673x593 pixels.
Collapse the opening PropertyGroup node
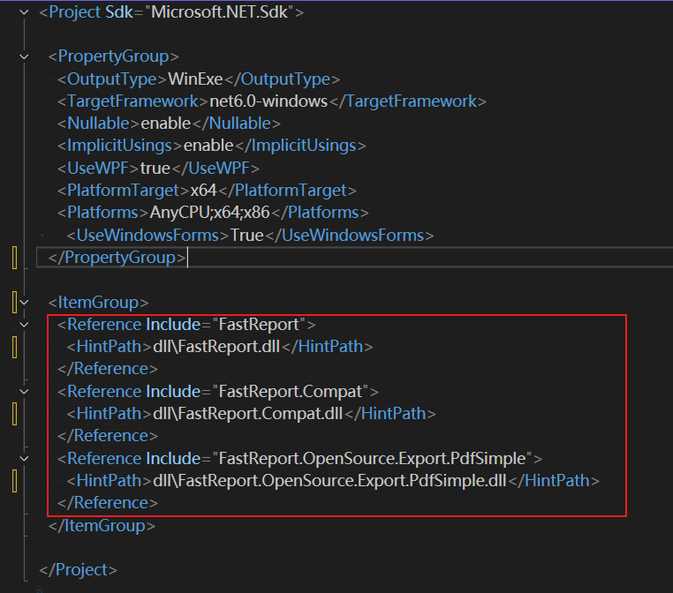click(25, 56)
